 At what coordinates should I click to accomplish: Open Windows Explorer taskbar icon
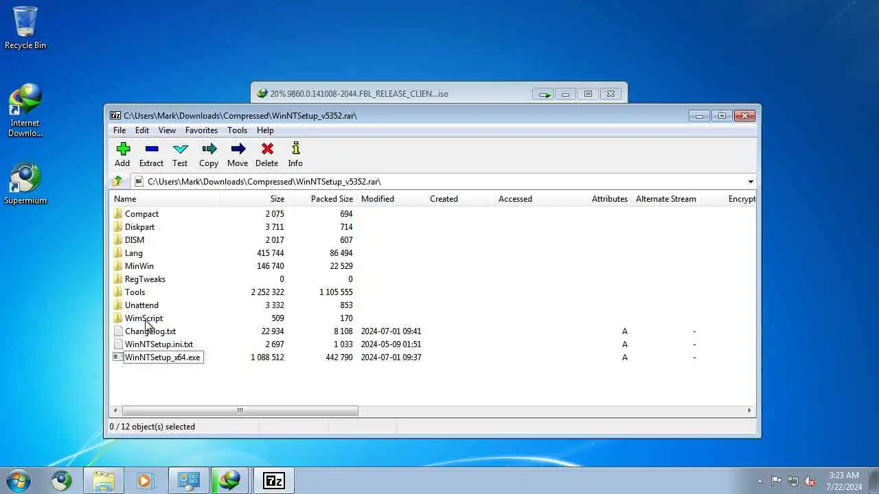click(104, 481)
